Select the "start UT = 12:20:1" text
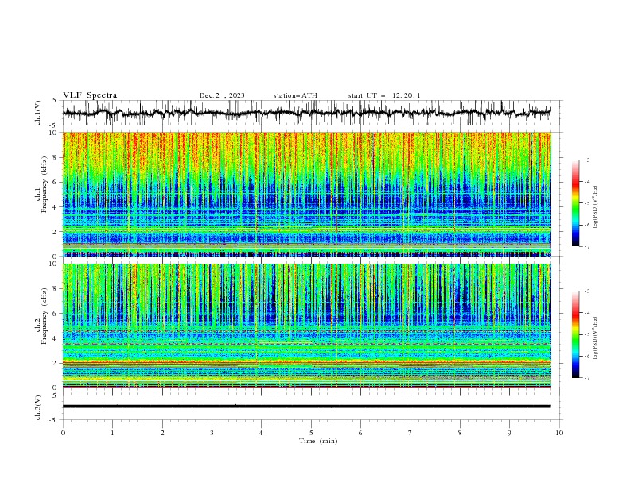The width and height of the screenshot is (630, 486). pos(384,95)
